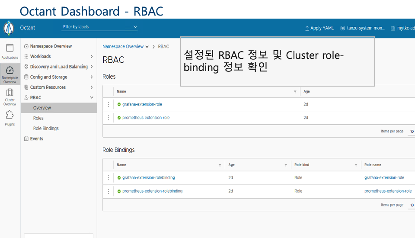Sort Roles table by Age header
Image resolution: width=415 pixels, height=238 pixels.
click(x=306, y=91)
